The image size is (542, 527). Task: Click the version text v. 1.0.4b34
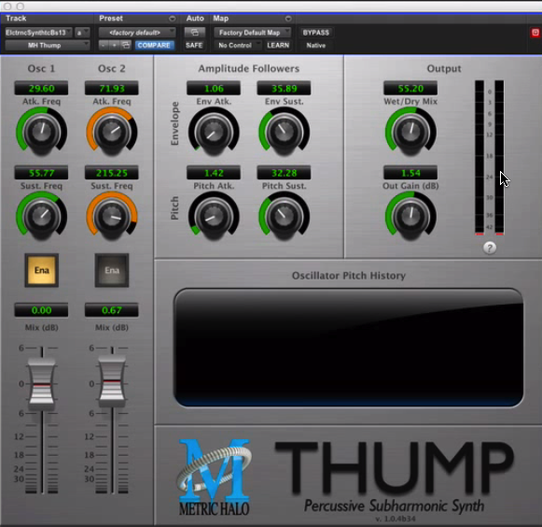(x=396, y=519)
